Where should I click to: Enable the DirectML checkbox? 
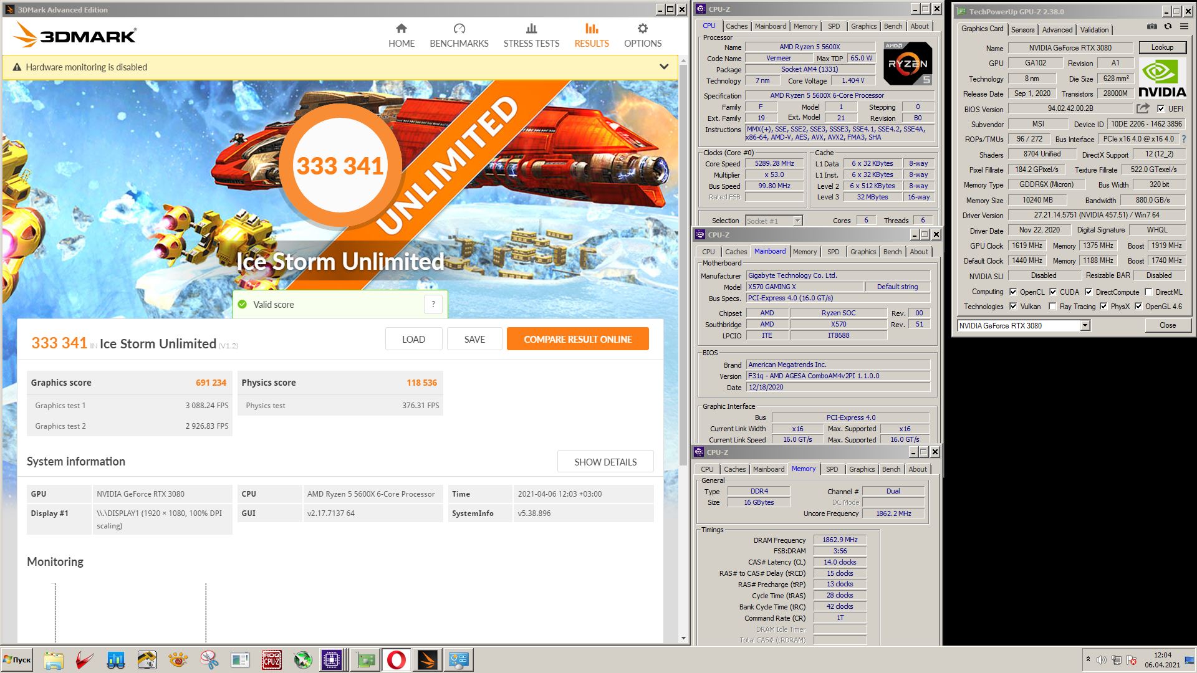[1148, 292]
